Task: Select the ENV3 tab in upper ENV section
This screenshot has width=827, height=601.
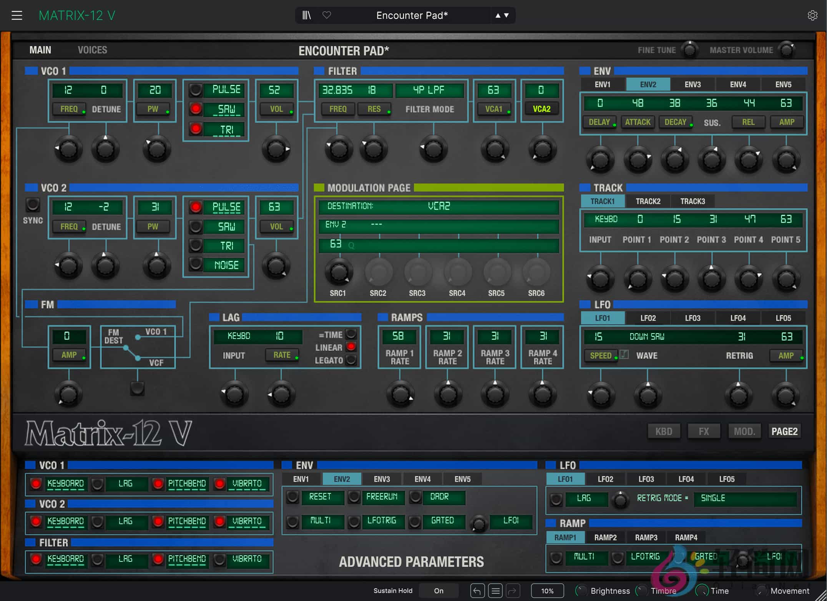Action: (x=692, y=85)
